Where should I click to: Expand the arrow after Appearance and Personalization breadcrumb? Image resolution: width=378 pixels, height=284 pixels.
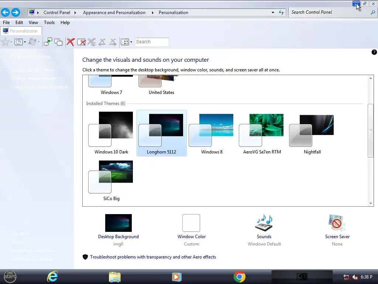click(152, 13)
